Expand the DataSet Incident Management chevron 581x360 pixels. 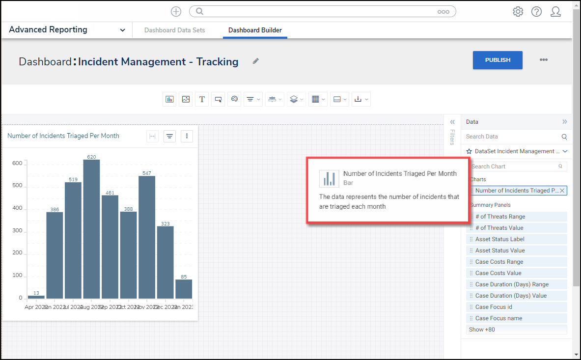565,152
